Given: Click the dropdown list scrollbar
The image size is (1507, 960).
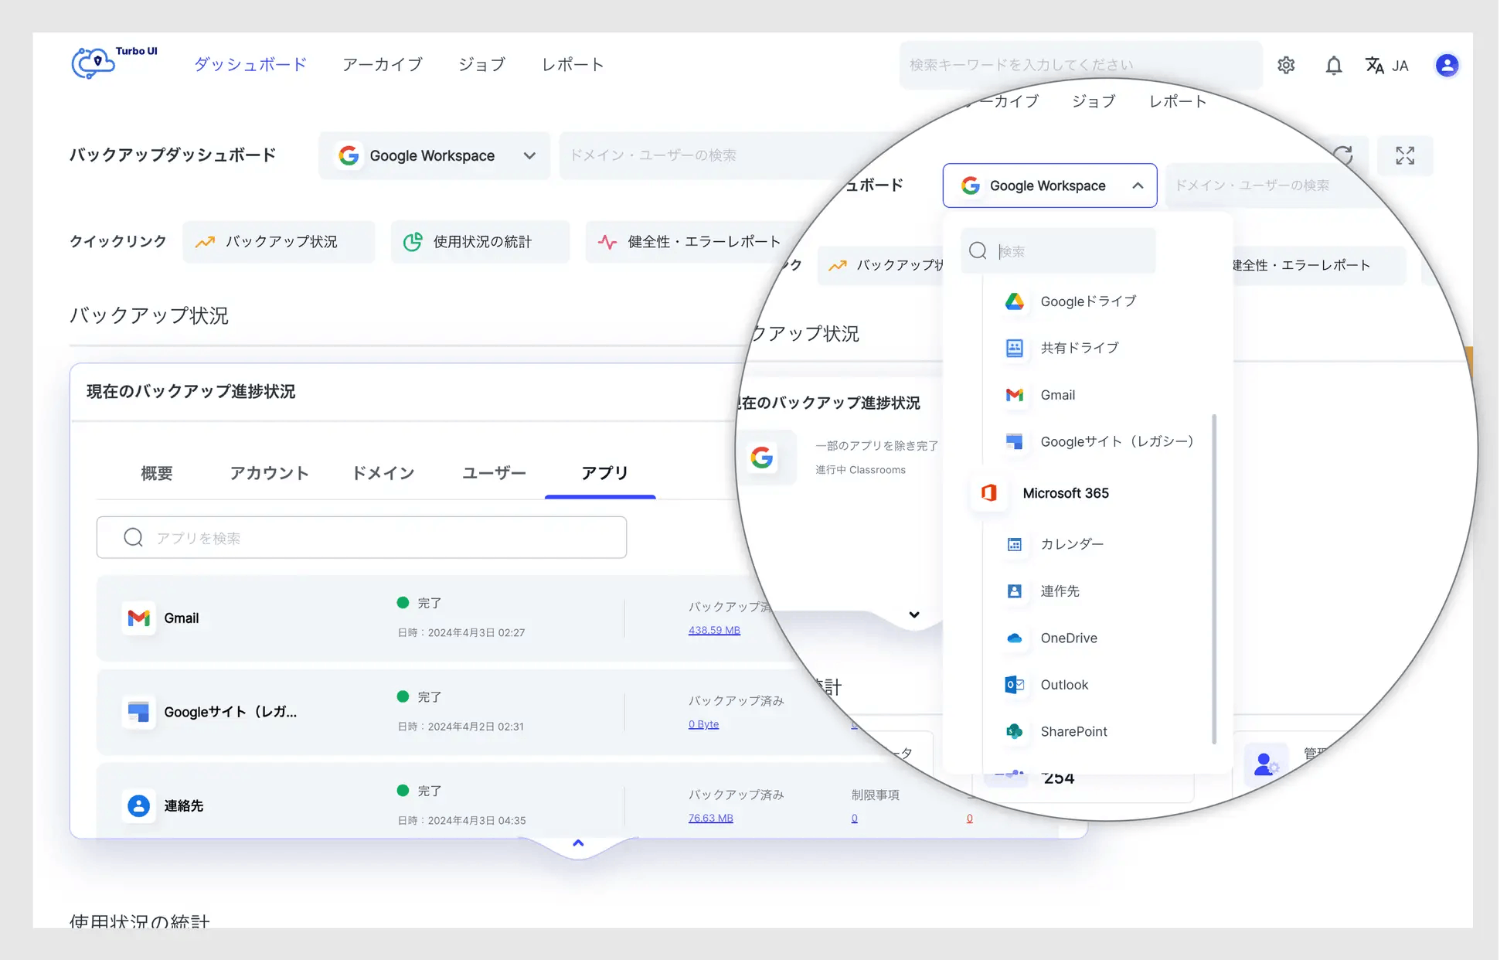Looking at the screenshot, I should [1214, 580].
